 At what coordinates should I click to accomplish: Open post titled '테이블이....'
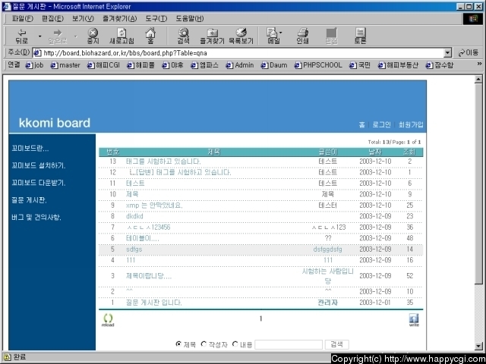click(142, 238)
